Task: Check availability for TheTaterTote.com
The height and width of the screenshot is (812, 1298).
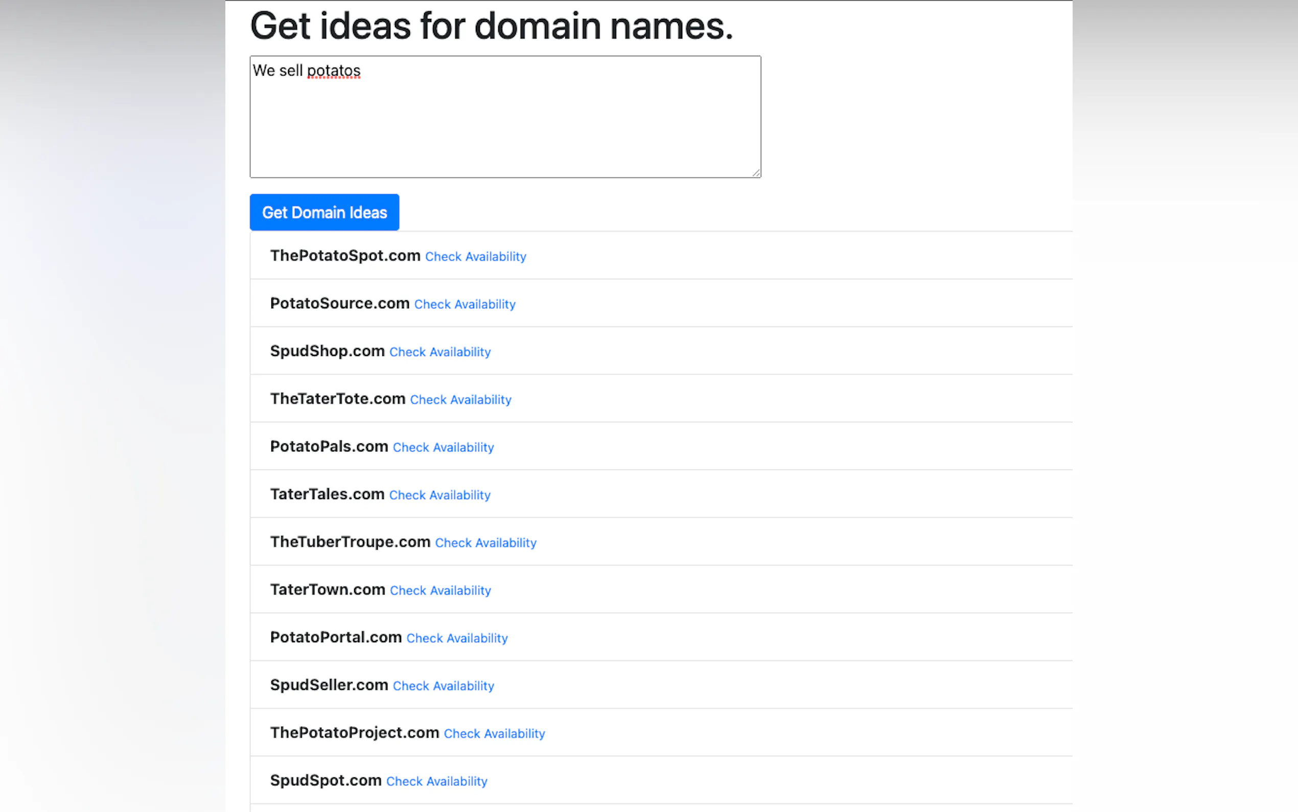Action: pos(460,400)
